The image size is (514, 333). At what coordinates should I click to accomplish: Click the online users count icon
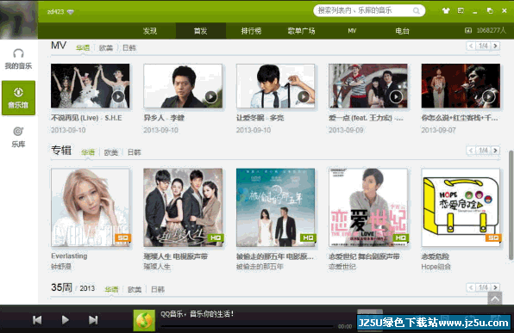click(468, 30)
